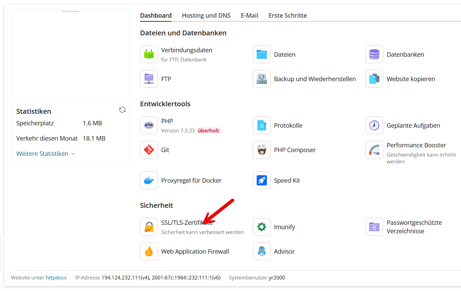Viewport: 461px width, 291px height.
Task: Open SSL/TLS-Zertifikate settings
Action: tap(186, 223)
